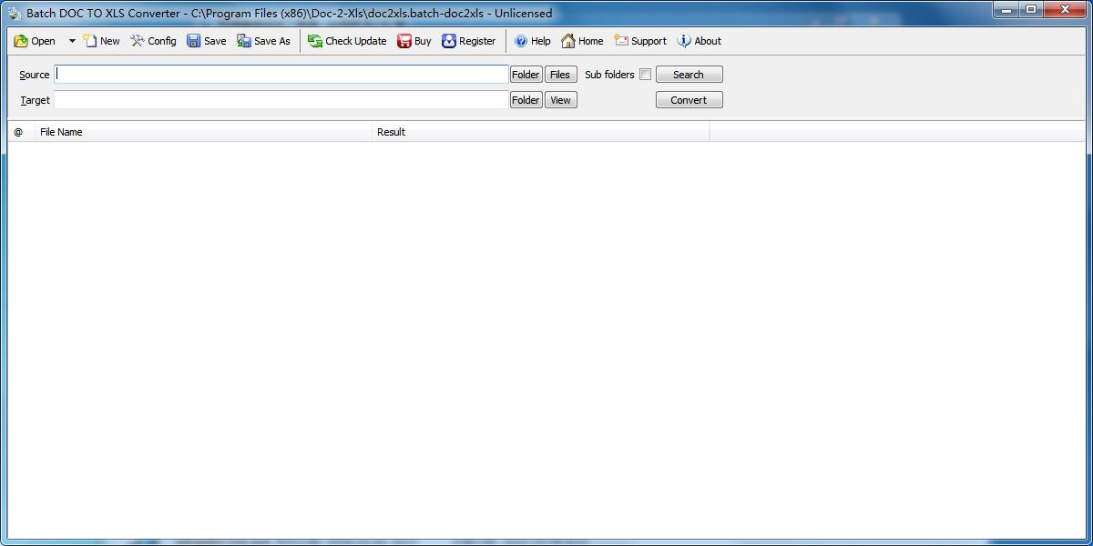This screenshot has height=546, width=1093.
Task: Click the Files button beside Source
Action: [560, 75]
